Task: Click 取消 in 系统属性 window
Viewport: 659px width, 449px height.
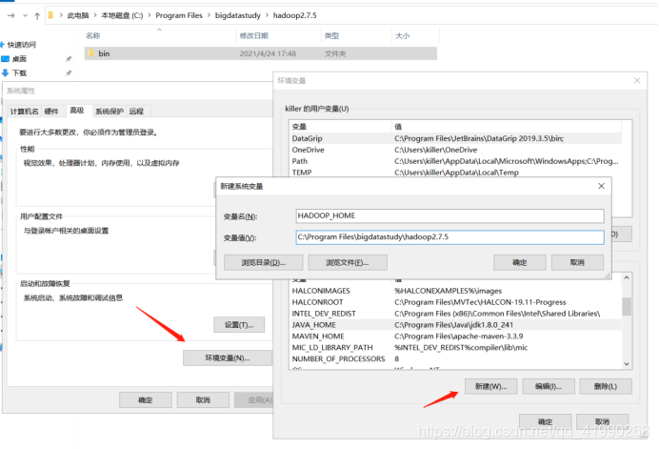Action: pyautogui.click(x=203, y=399)
